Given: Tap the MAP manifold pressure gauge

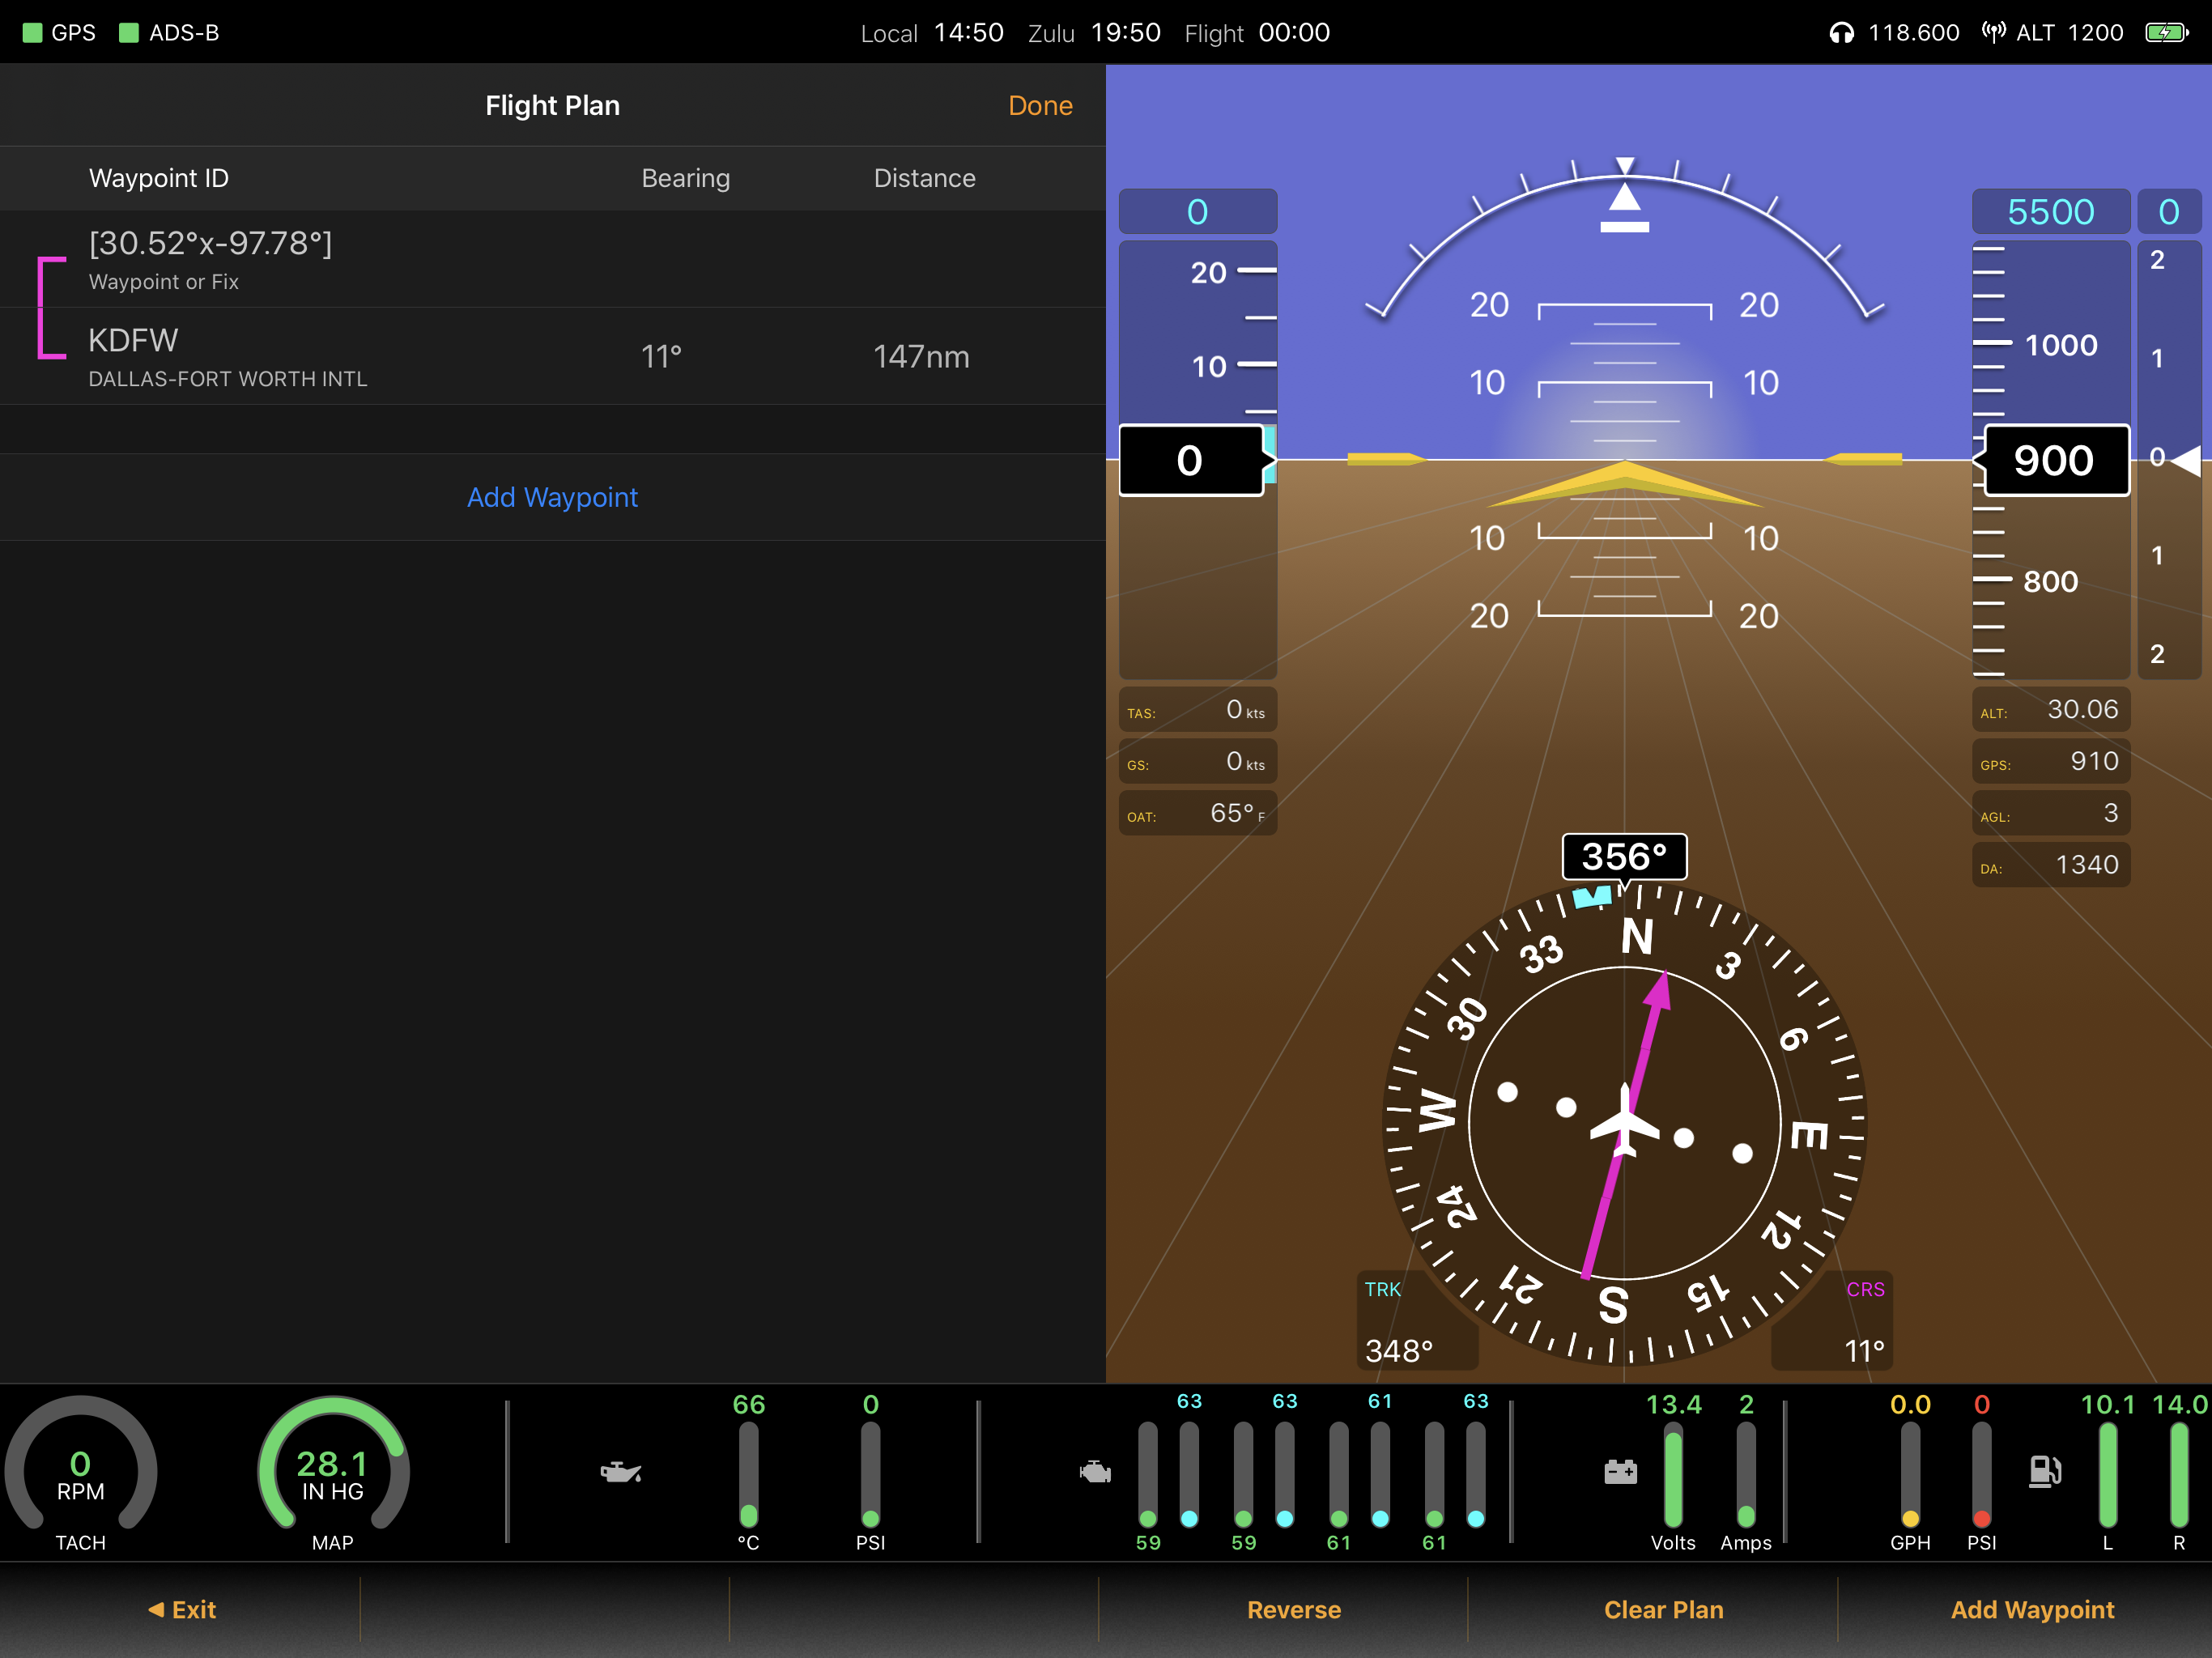Looking at the screenshot, I should point(333,1472).
